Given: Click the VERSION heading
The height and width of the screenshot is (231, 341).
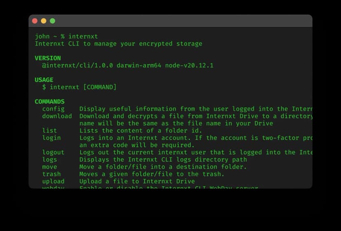Looking at the screenshot, I should pos(47,58).
